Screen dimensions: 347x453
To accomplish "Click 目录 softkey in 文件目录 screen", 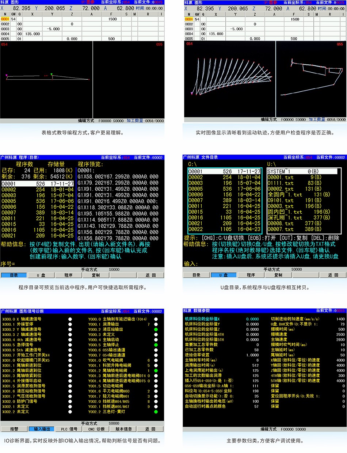I will [197, 275].
